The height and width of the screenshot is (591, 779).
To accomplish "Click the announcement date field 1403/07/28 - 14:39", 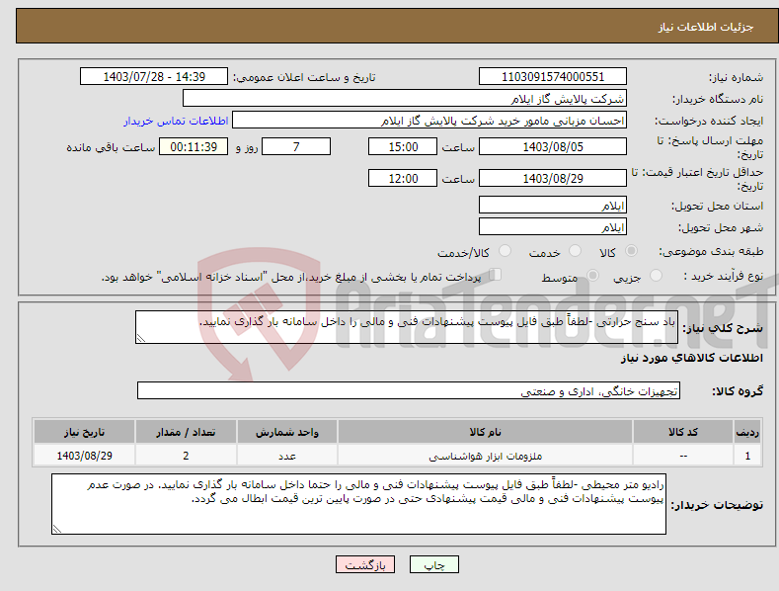I will tap(153, 77).
